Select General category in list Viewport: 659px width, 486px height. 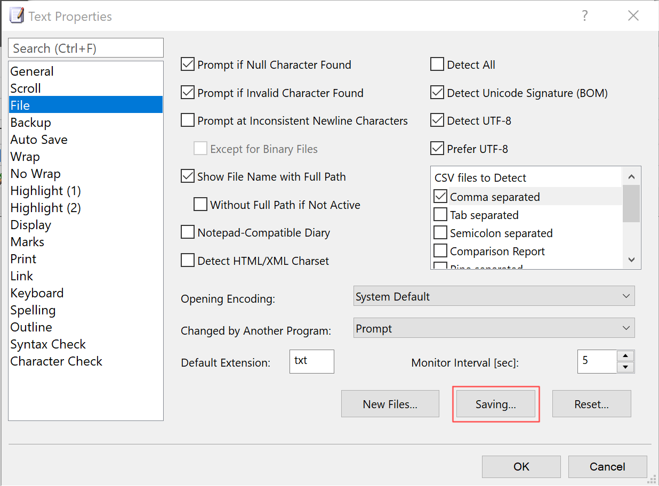click(86, 71)
